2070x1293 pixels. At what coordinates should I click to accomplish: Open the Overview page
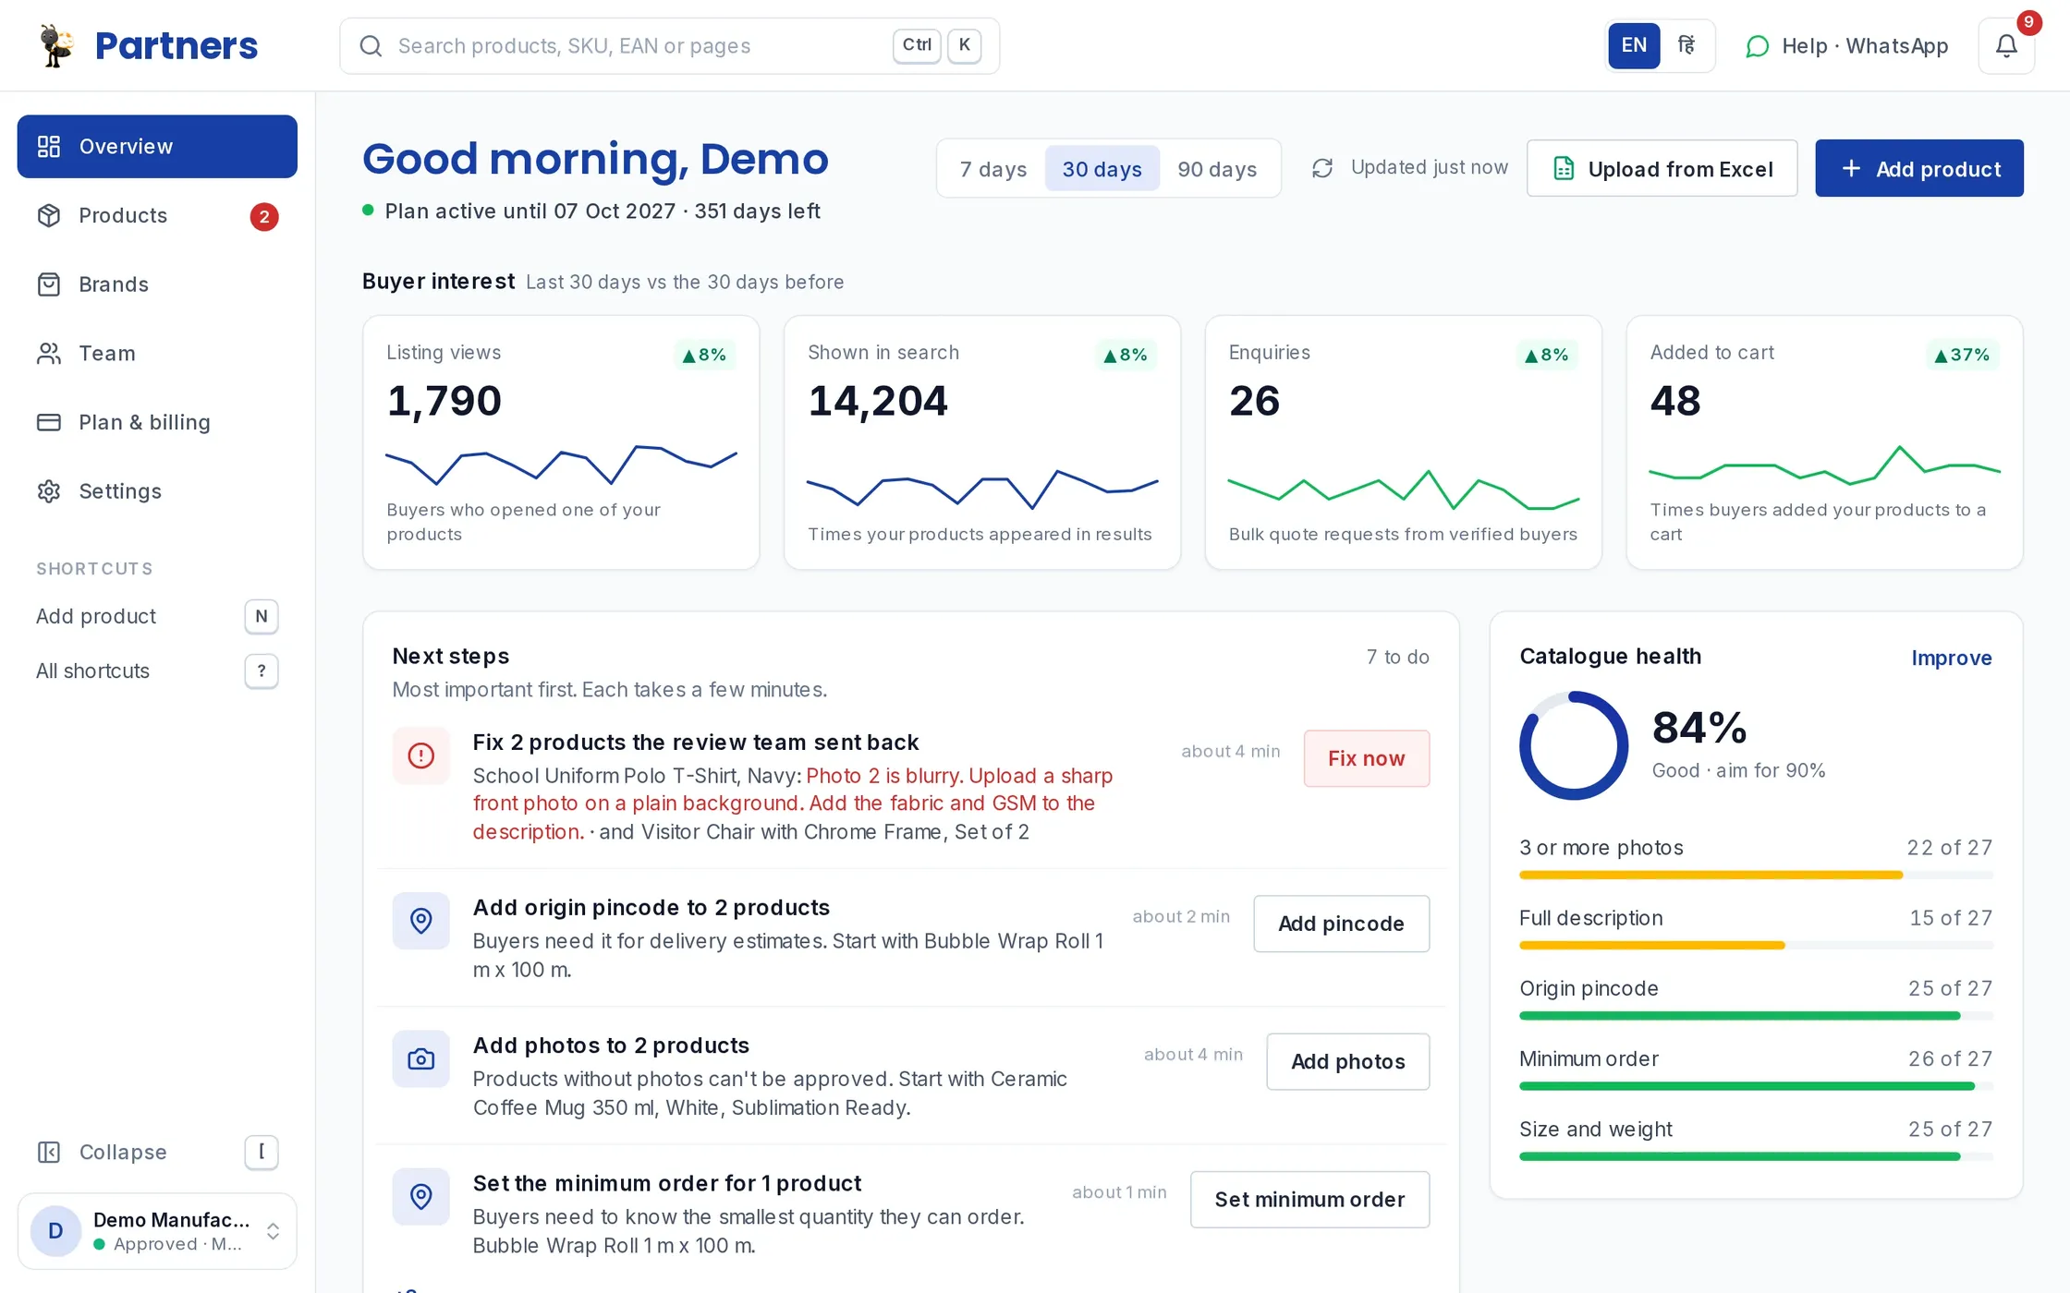click(x=157, y=146)
